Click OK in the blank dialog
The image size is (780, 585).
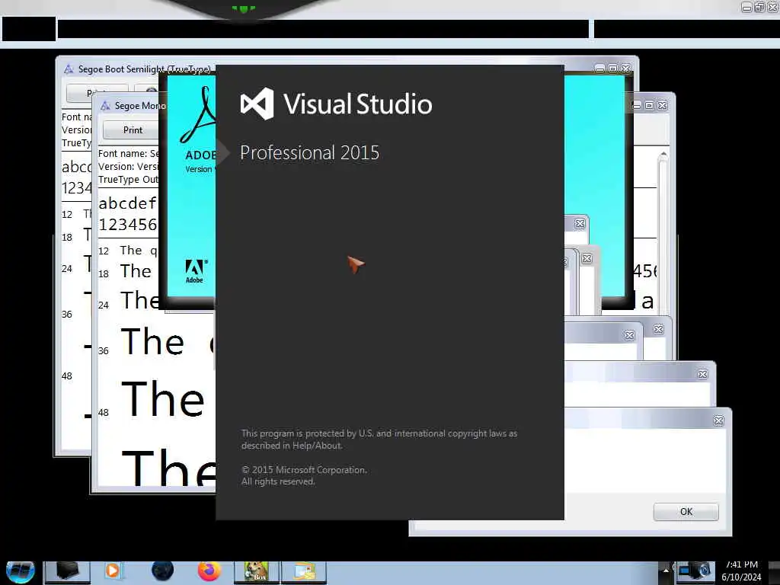pos(686,511)
